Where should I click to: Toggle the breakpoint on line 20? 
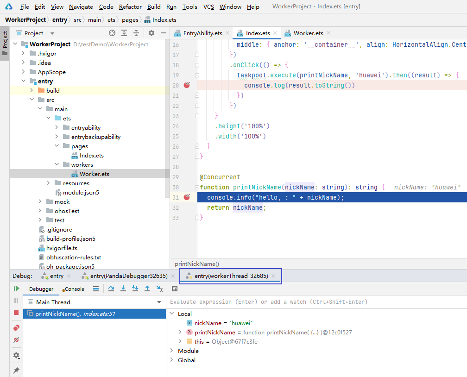187,85
